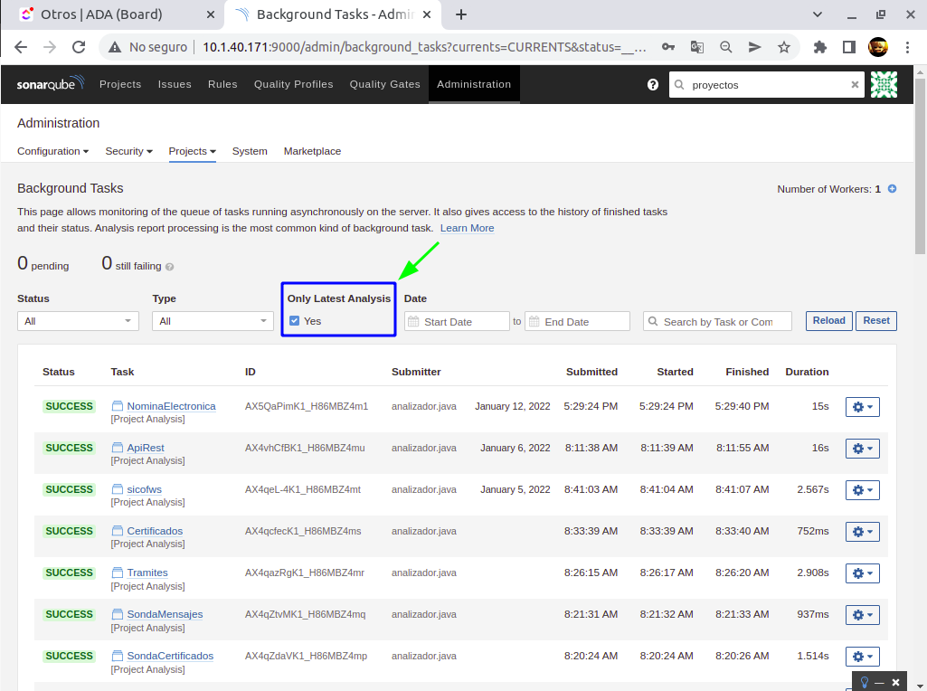This screenshot has width=927, height=691.
Task: Reload the browser page
Action: point(79,47)
